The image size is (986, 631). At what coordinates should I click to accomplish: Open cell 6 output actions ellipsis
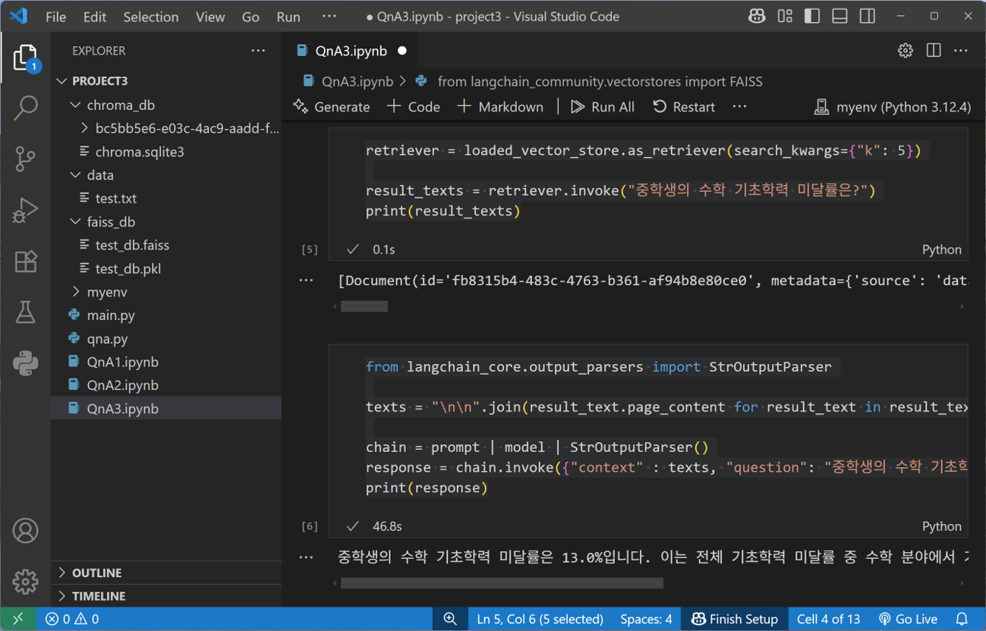(x=306, y=557)
